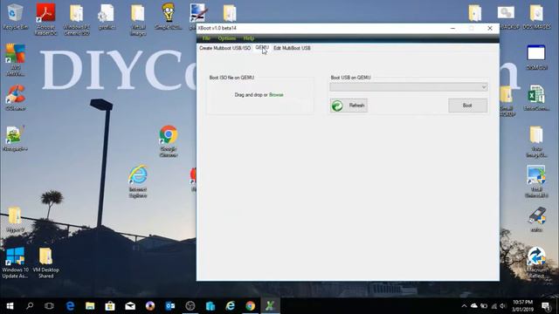Select the SimpleMind lightbulb desktop icon

click(x=169, y=17)
